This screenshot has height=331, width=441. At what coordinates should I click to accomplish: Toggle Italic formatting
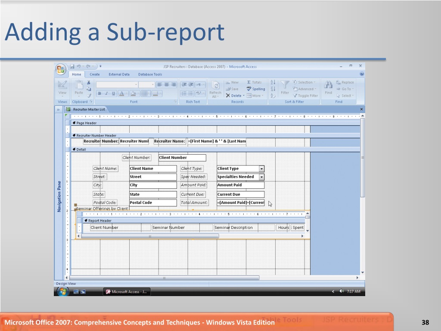click(x=107, y=94)
